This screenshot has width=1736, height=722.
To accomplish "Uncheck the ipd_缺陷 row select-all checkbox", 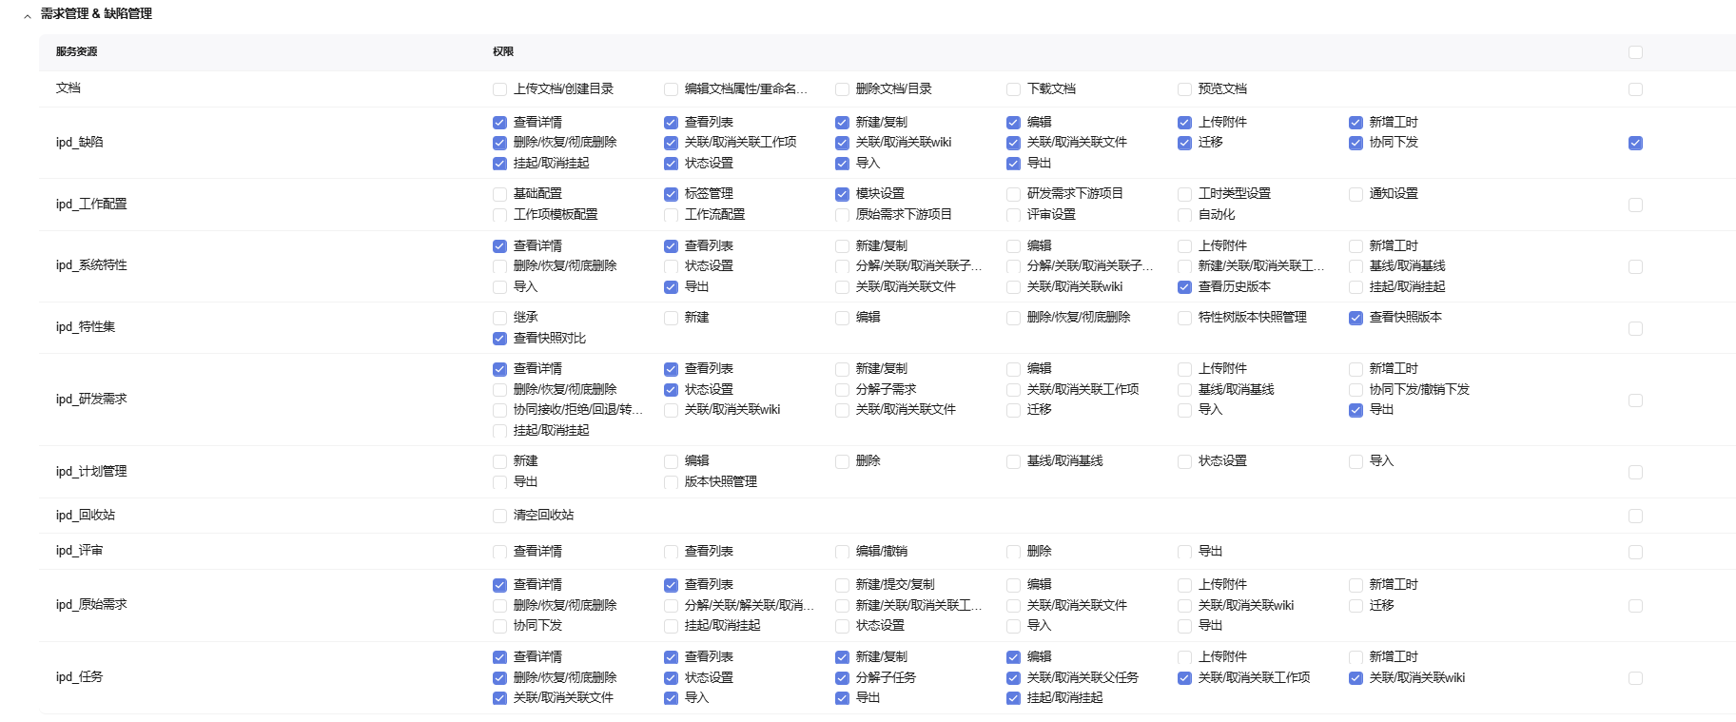I will click(1635, 144).
